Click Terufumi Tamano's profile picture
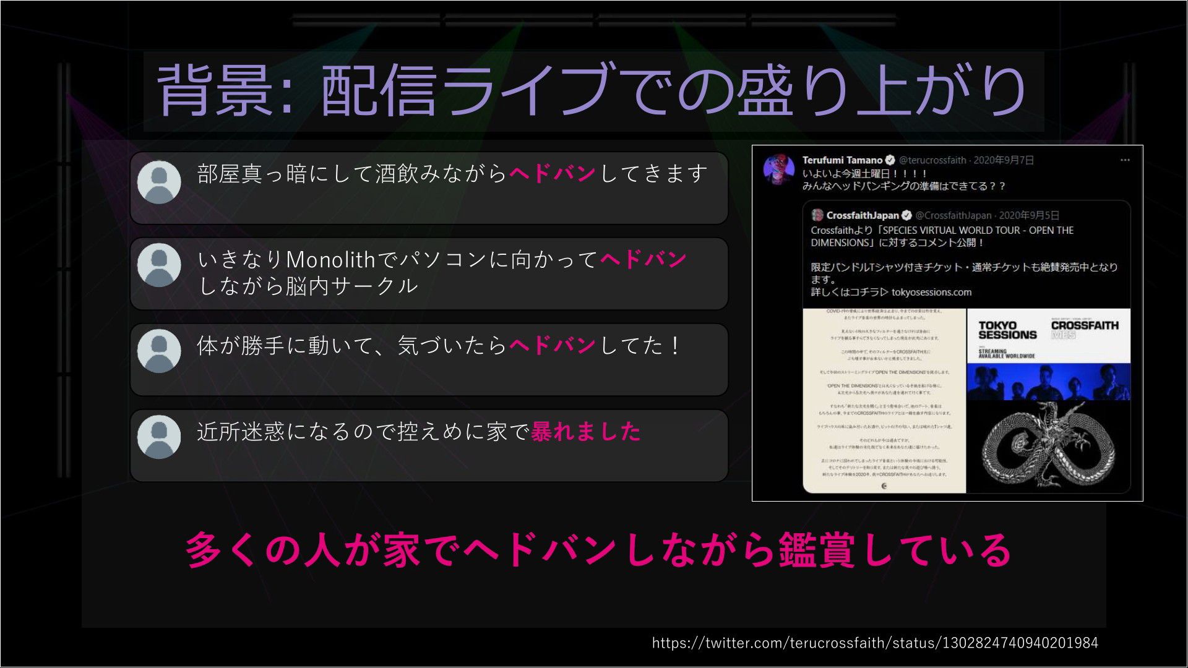 pyautogui.click(x=779, y=169)
